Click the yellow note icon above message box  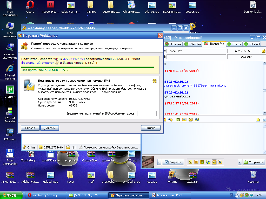coord(258,119)
